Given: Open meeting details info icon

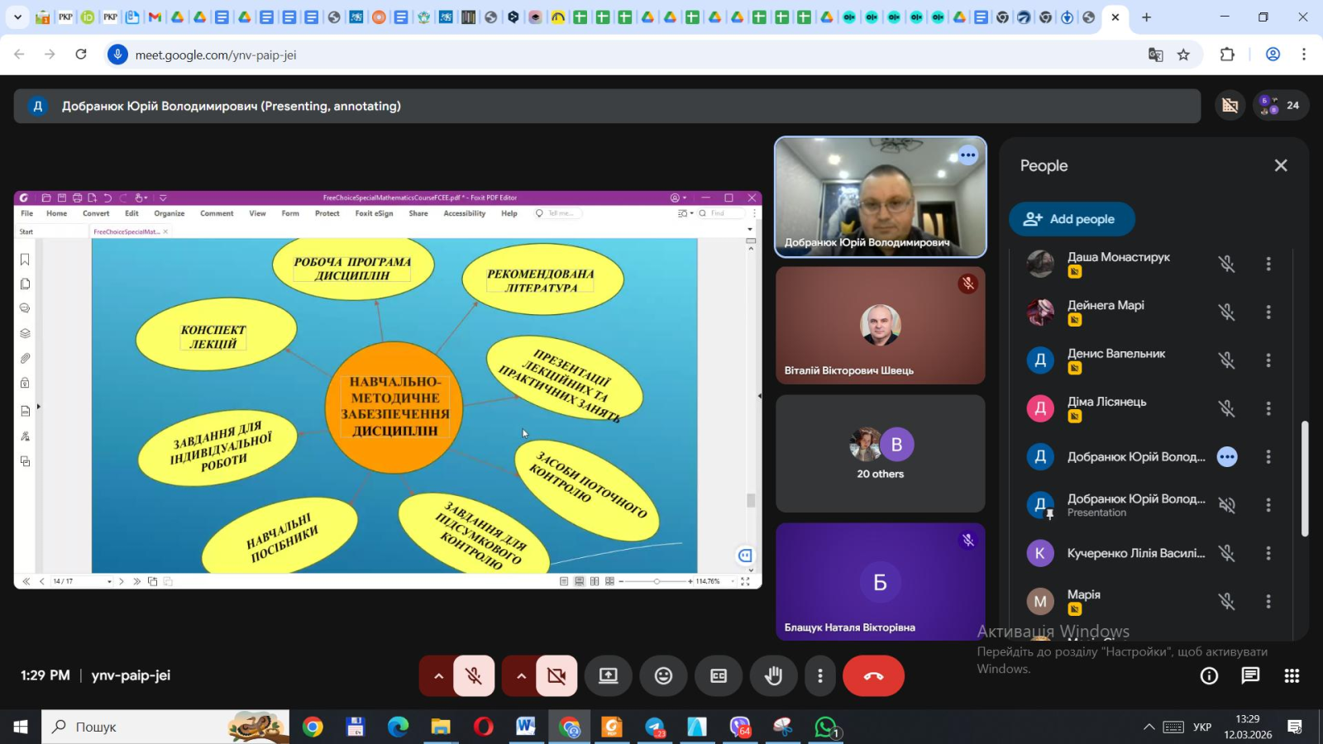Looking at the screenshot, I should 1209,676.
